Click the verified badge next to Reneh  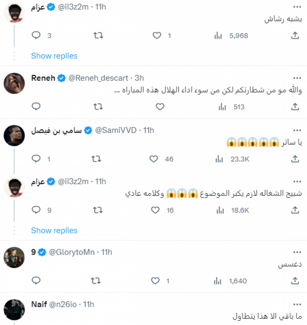coord(61,78)
